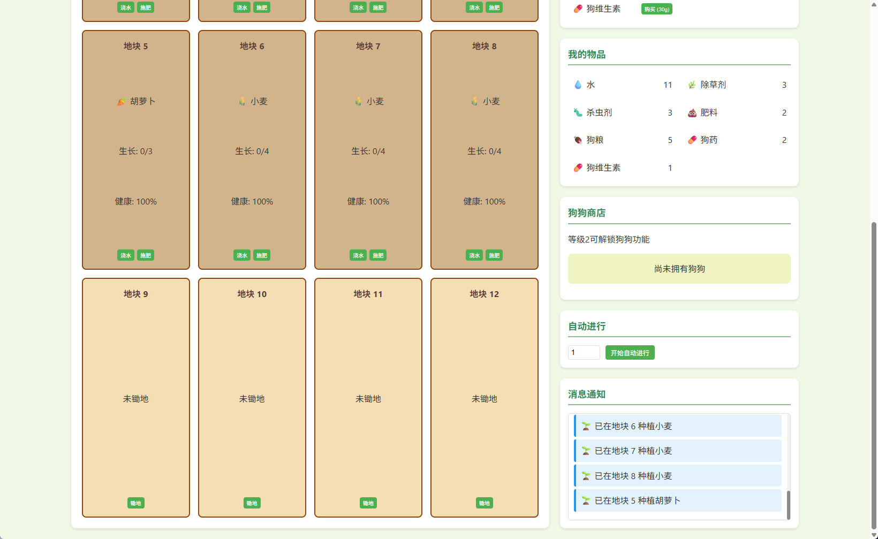
Task: Click 浇水 under 地块 8
Action: [x=474, y=255]
